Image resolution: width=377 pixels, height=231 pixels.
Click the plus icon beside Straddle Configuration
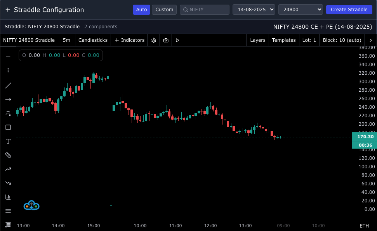tap(8, 10)
